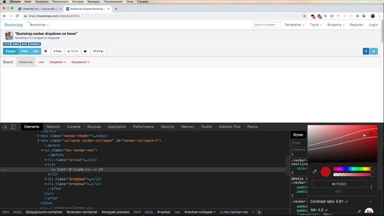This screenshot has height=216, width=384.
Task: Open the Dropdown2 menu in preview navbar
Action: tap(80, 62)
